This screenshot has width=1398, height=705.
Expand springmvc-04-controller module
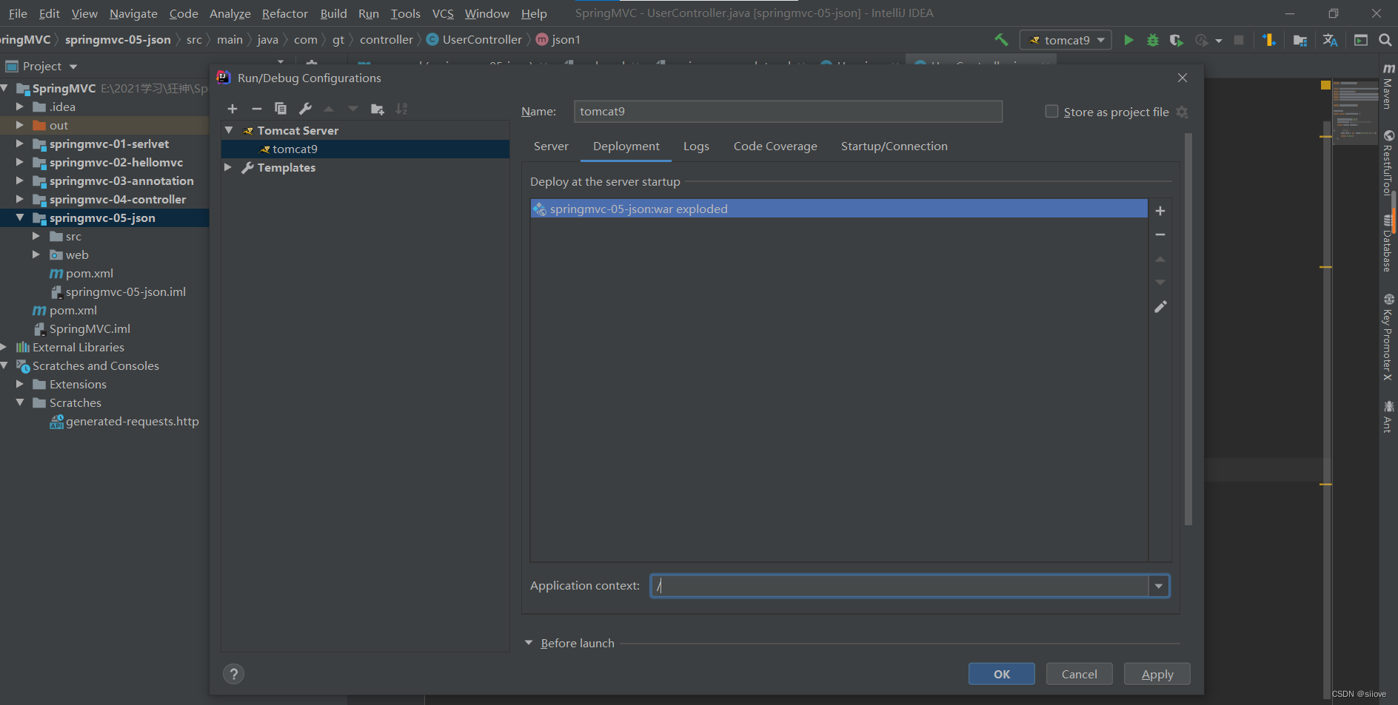(20, 199)
